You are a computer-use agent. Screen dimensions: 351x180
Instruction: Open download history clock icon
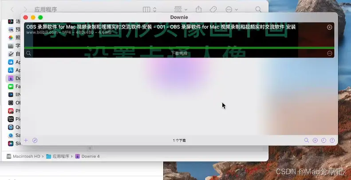pyautogui.click(x=323, y=141)
